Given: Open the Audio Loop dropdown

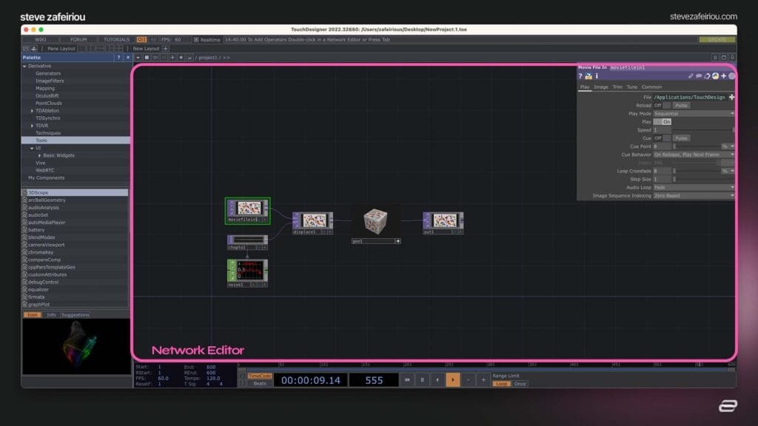Looking at the screenshot, I should tap(694, 187).
